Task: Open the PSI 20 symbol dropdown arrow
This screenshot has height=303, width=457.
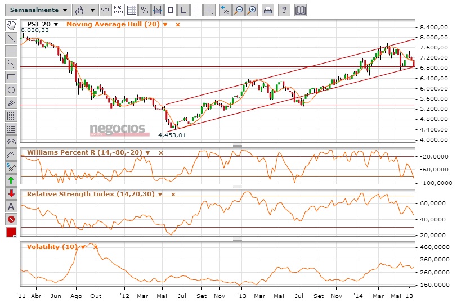Action: coord(56,25)
